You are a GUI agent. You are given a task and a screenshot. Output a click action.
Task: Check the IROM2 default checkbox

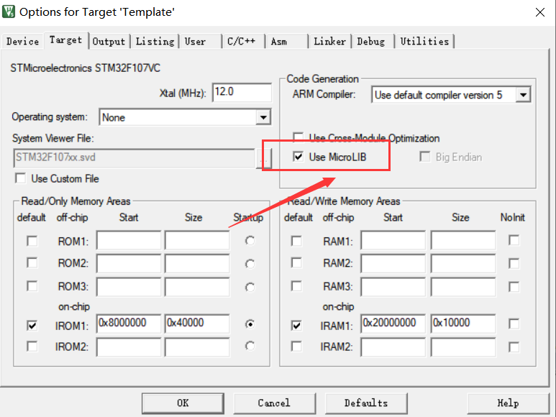coord(32,346)
